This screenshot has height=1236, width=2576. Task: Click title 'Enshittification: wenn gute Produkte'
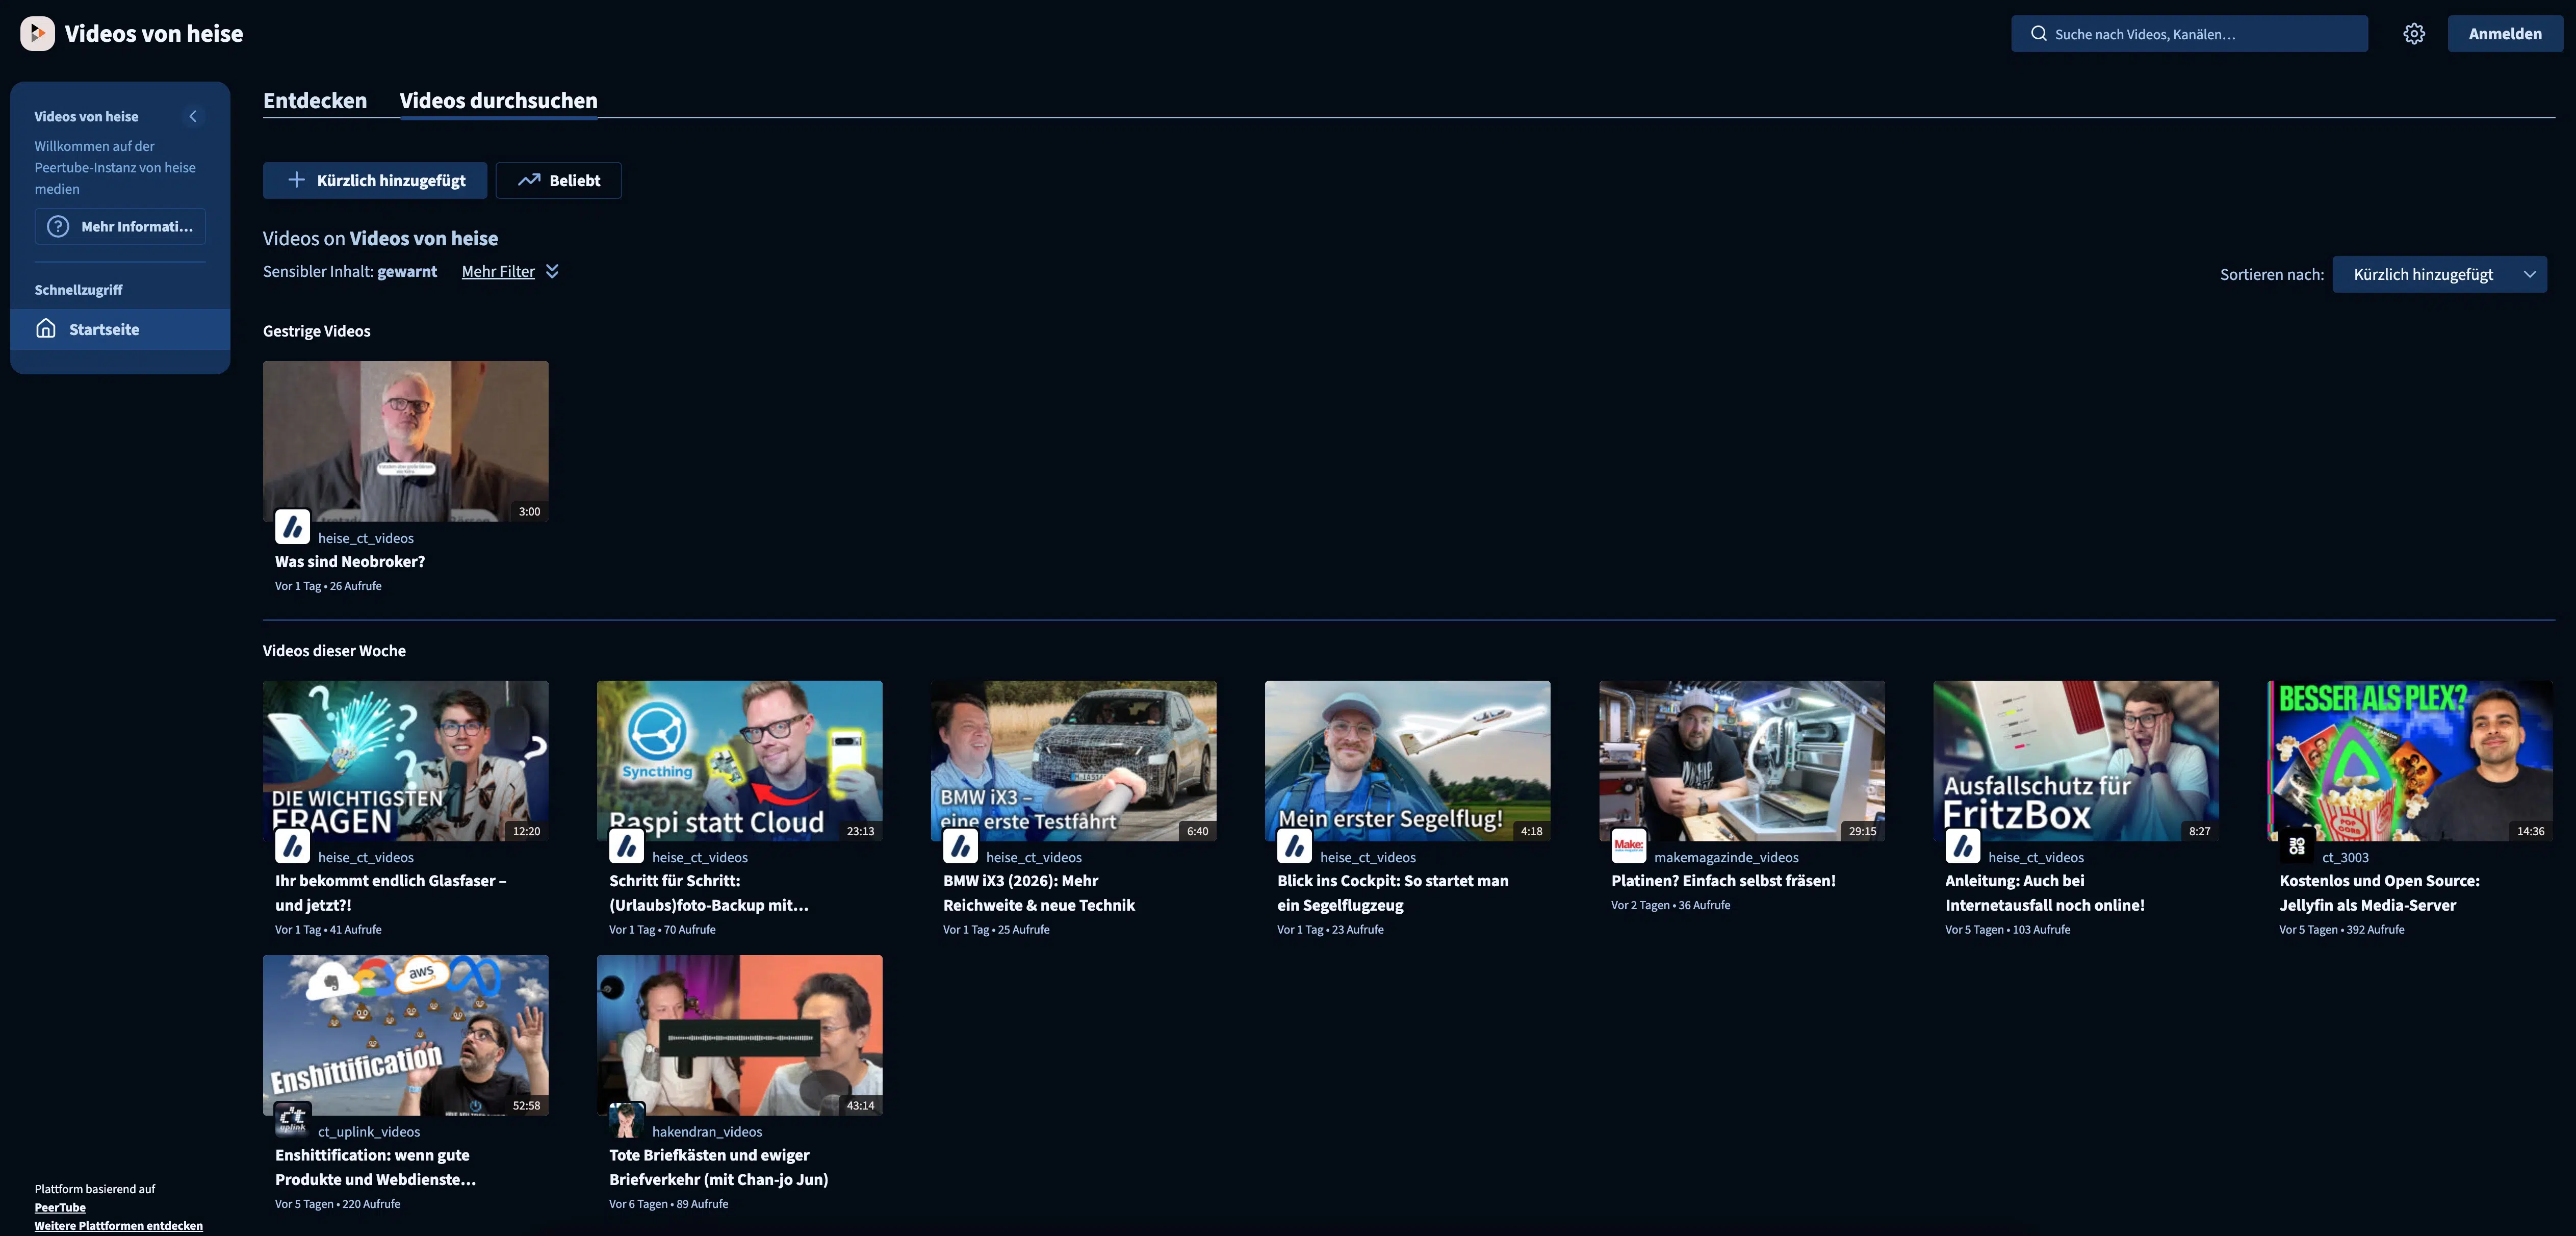coord(376,1167)
